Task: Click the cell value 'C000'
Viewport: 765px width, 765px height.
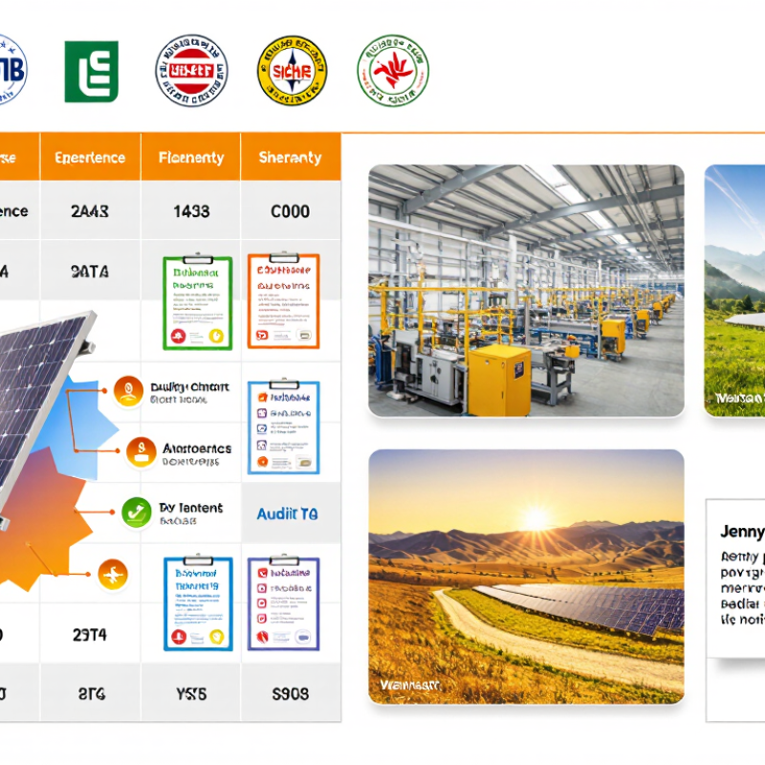Action: 291,211
